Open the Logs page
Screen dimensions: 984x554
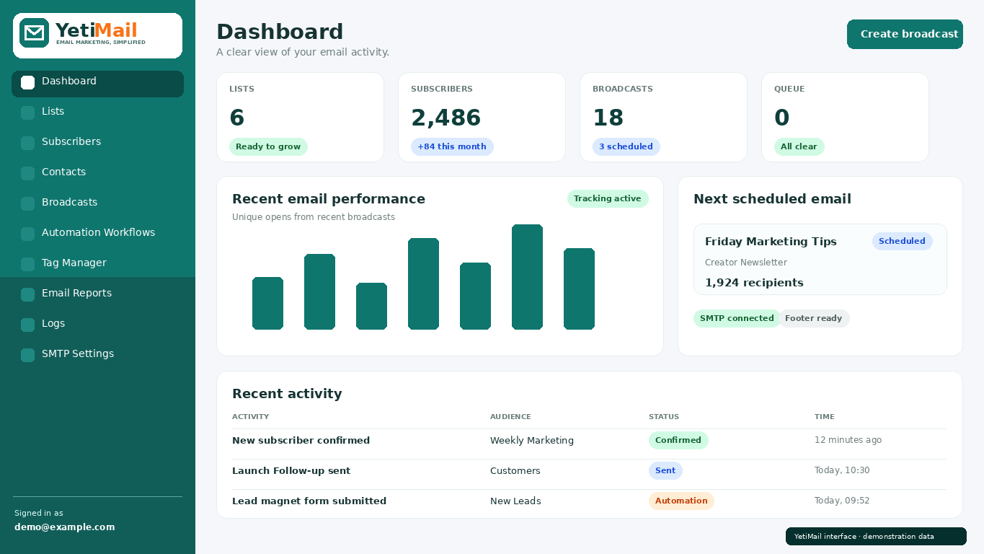click(97, 325)
